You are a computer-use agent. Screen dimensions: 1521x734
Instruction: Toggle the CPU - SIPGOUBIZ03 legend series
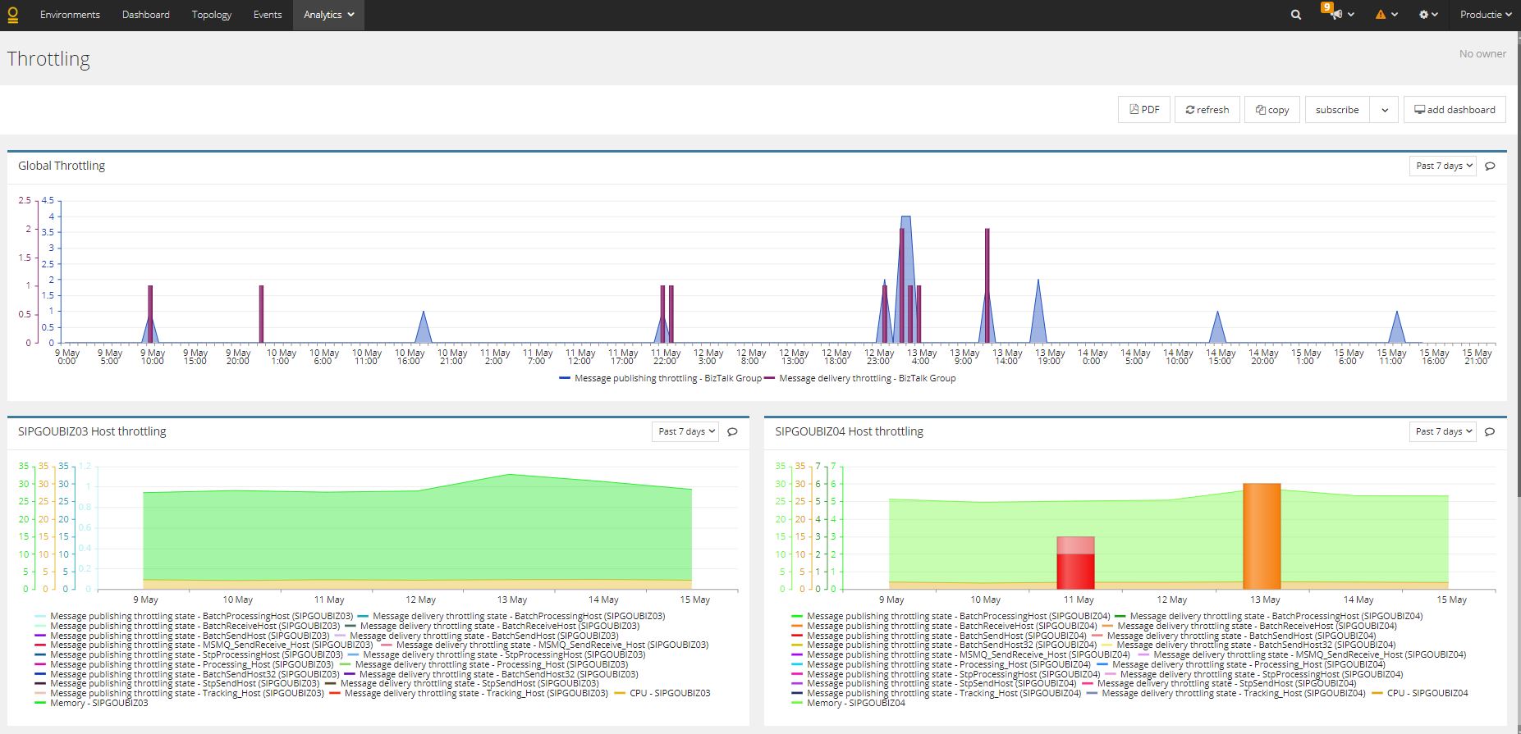(x=662, y=693)
